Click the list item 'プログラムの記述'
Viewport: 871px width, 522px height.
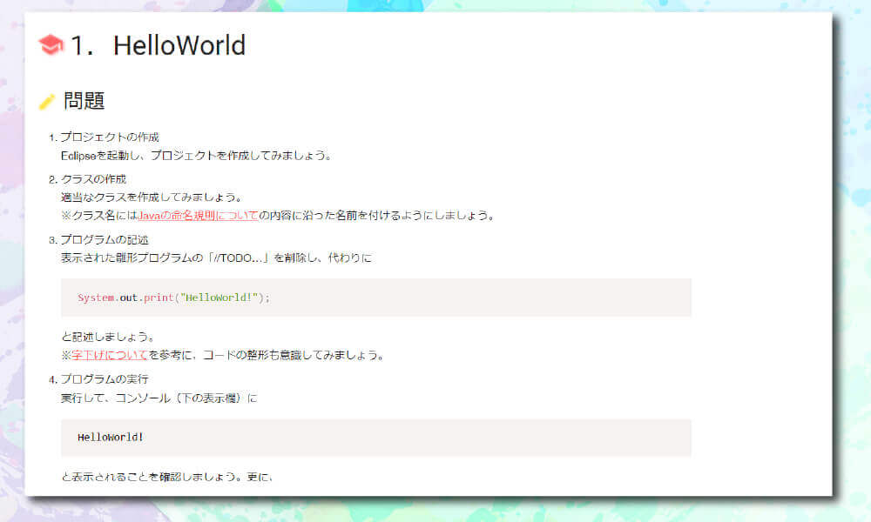click(x=105, y=239)
